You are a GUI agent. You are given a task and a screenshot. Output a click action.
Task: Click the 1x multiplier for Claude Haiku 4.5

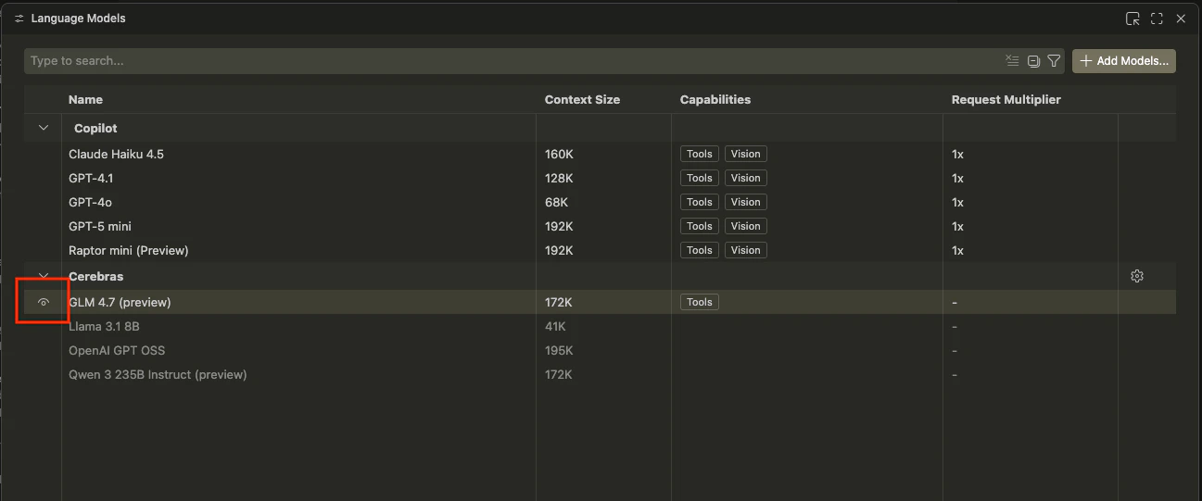coord(957,154)
